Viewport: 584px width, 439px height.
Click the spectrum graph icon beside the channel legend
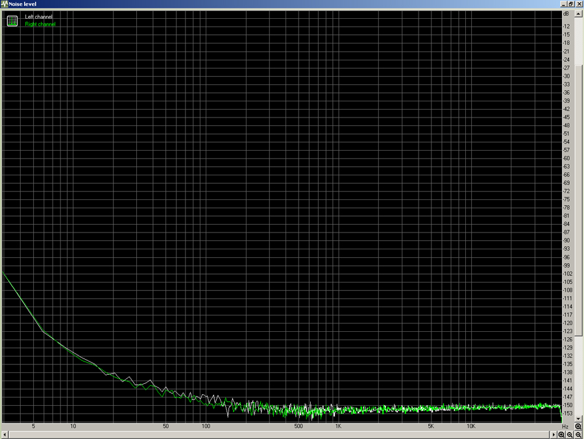point(12,21)
